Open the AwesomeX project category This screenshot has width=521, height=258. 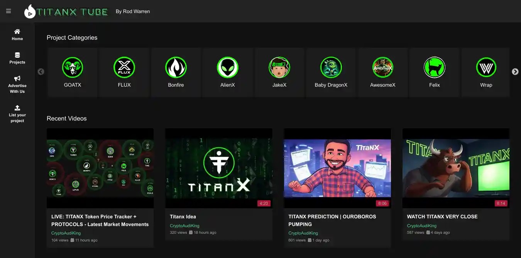point(383,68)
